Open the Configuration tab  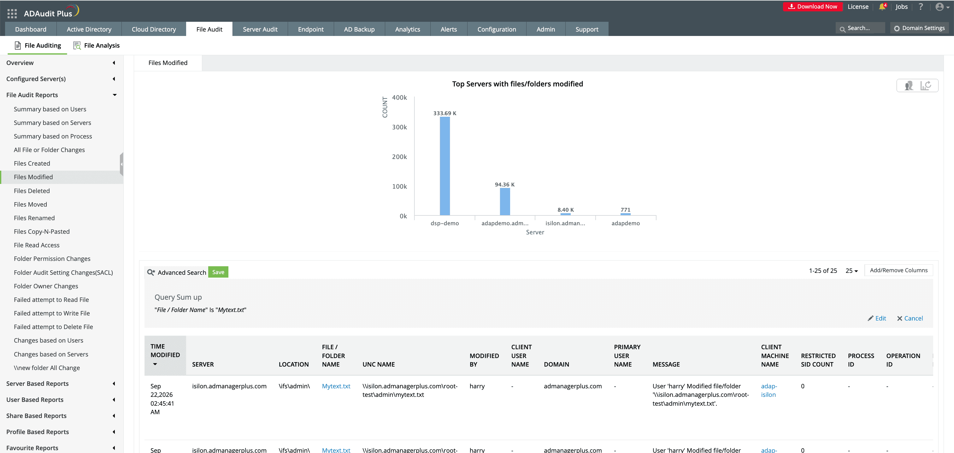pos(496,29)
